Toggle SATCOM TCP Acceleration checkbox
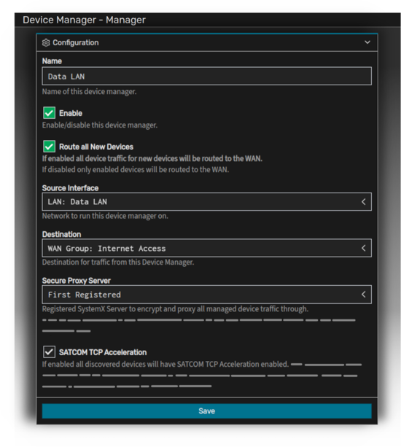Screen dimensions: 401x447 point(50,351)
